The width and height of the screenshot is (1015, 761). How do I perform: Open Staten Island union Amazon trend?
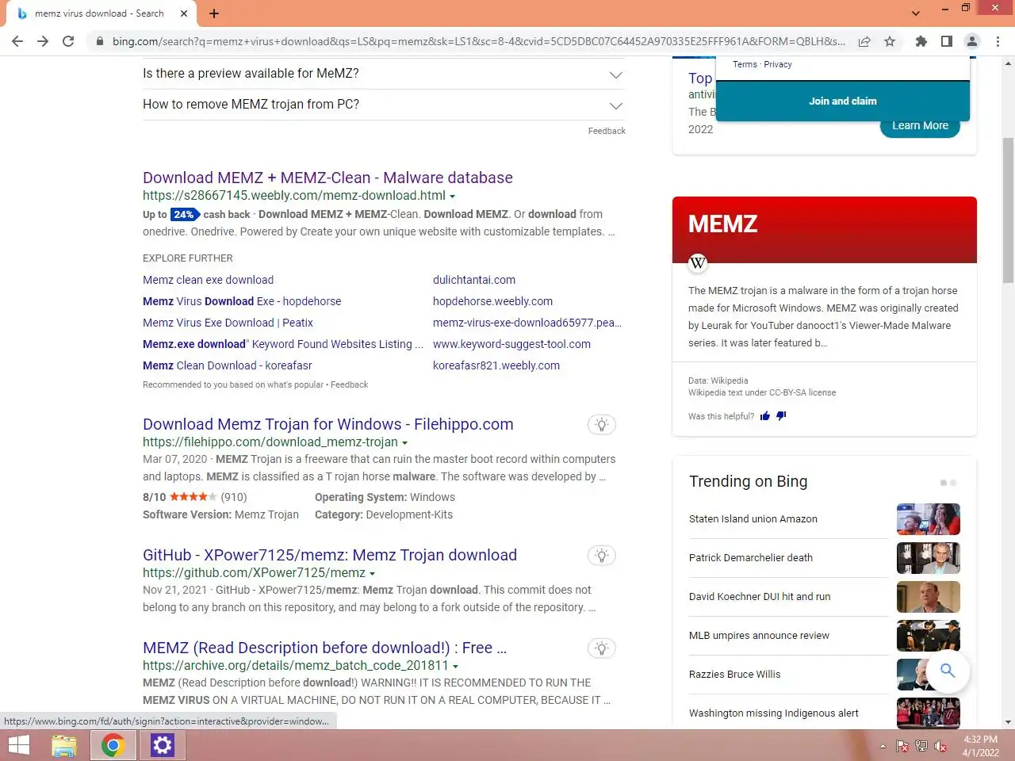click(x=753, y=519)
